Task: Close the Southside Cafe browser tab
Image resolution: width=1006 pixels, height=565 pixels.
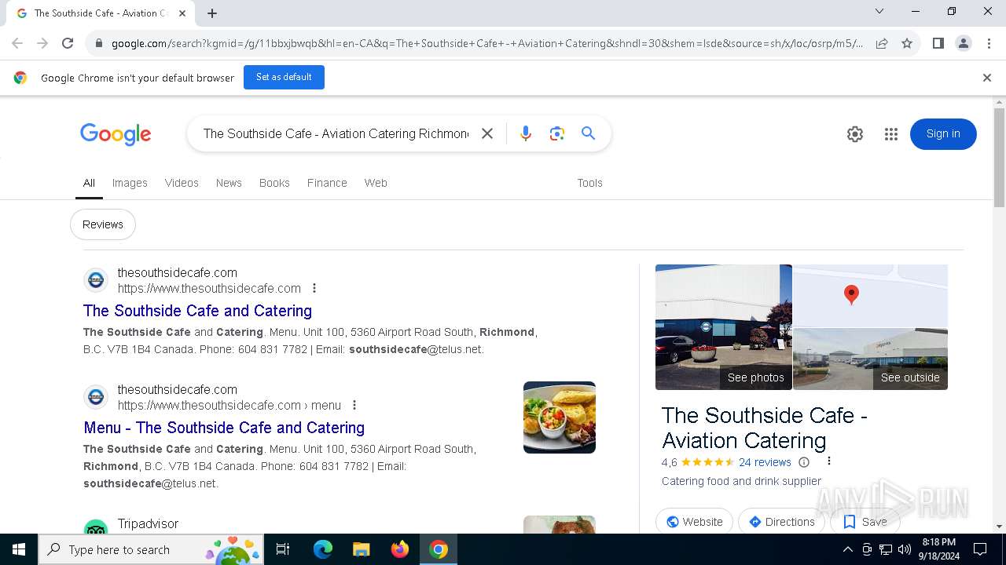Action: 182,13
